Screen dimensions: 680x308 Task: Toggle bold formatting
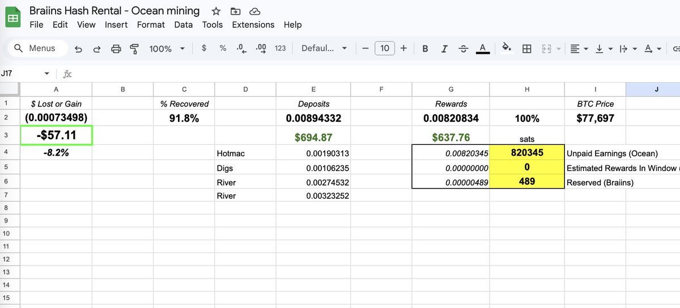(425, 49)
